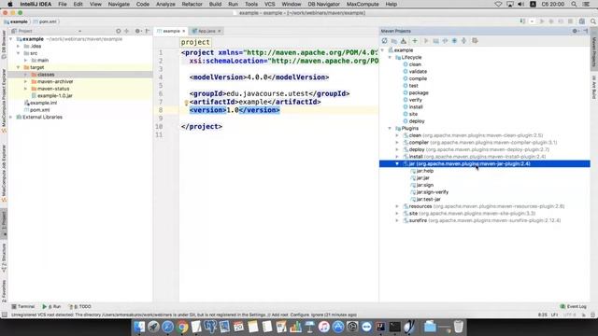
Task: Open DB Browser side panel tab
Action: tap(4, 44)
